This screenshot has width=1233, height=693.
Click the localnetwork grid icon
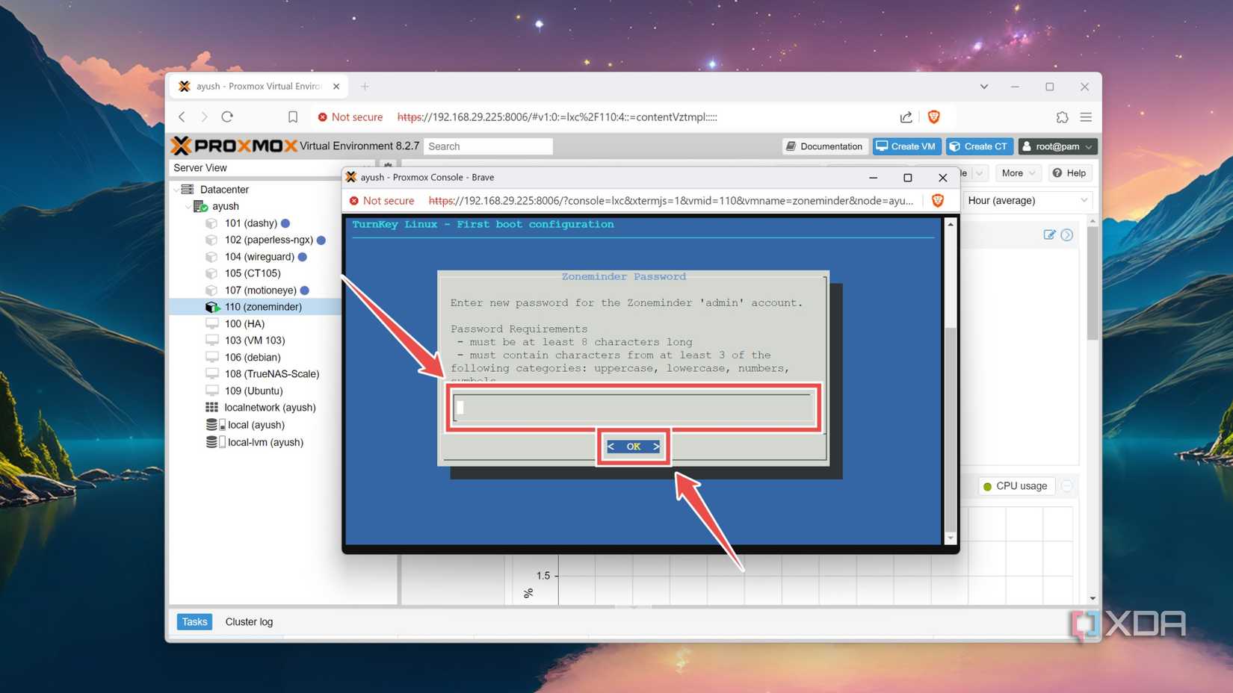(x=212, y=408)
